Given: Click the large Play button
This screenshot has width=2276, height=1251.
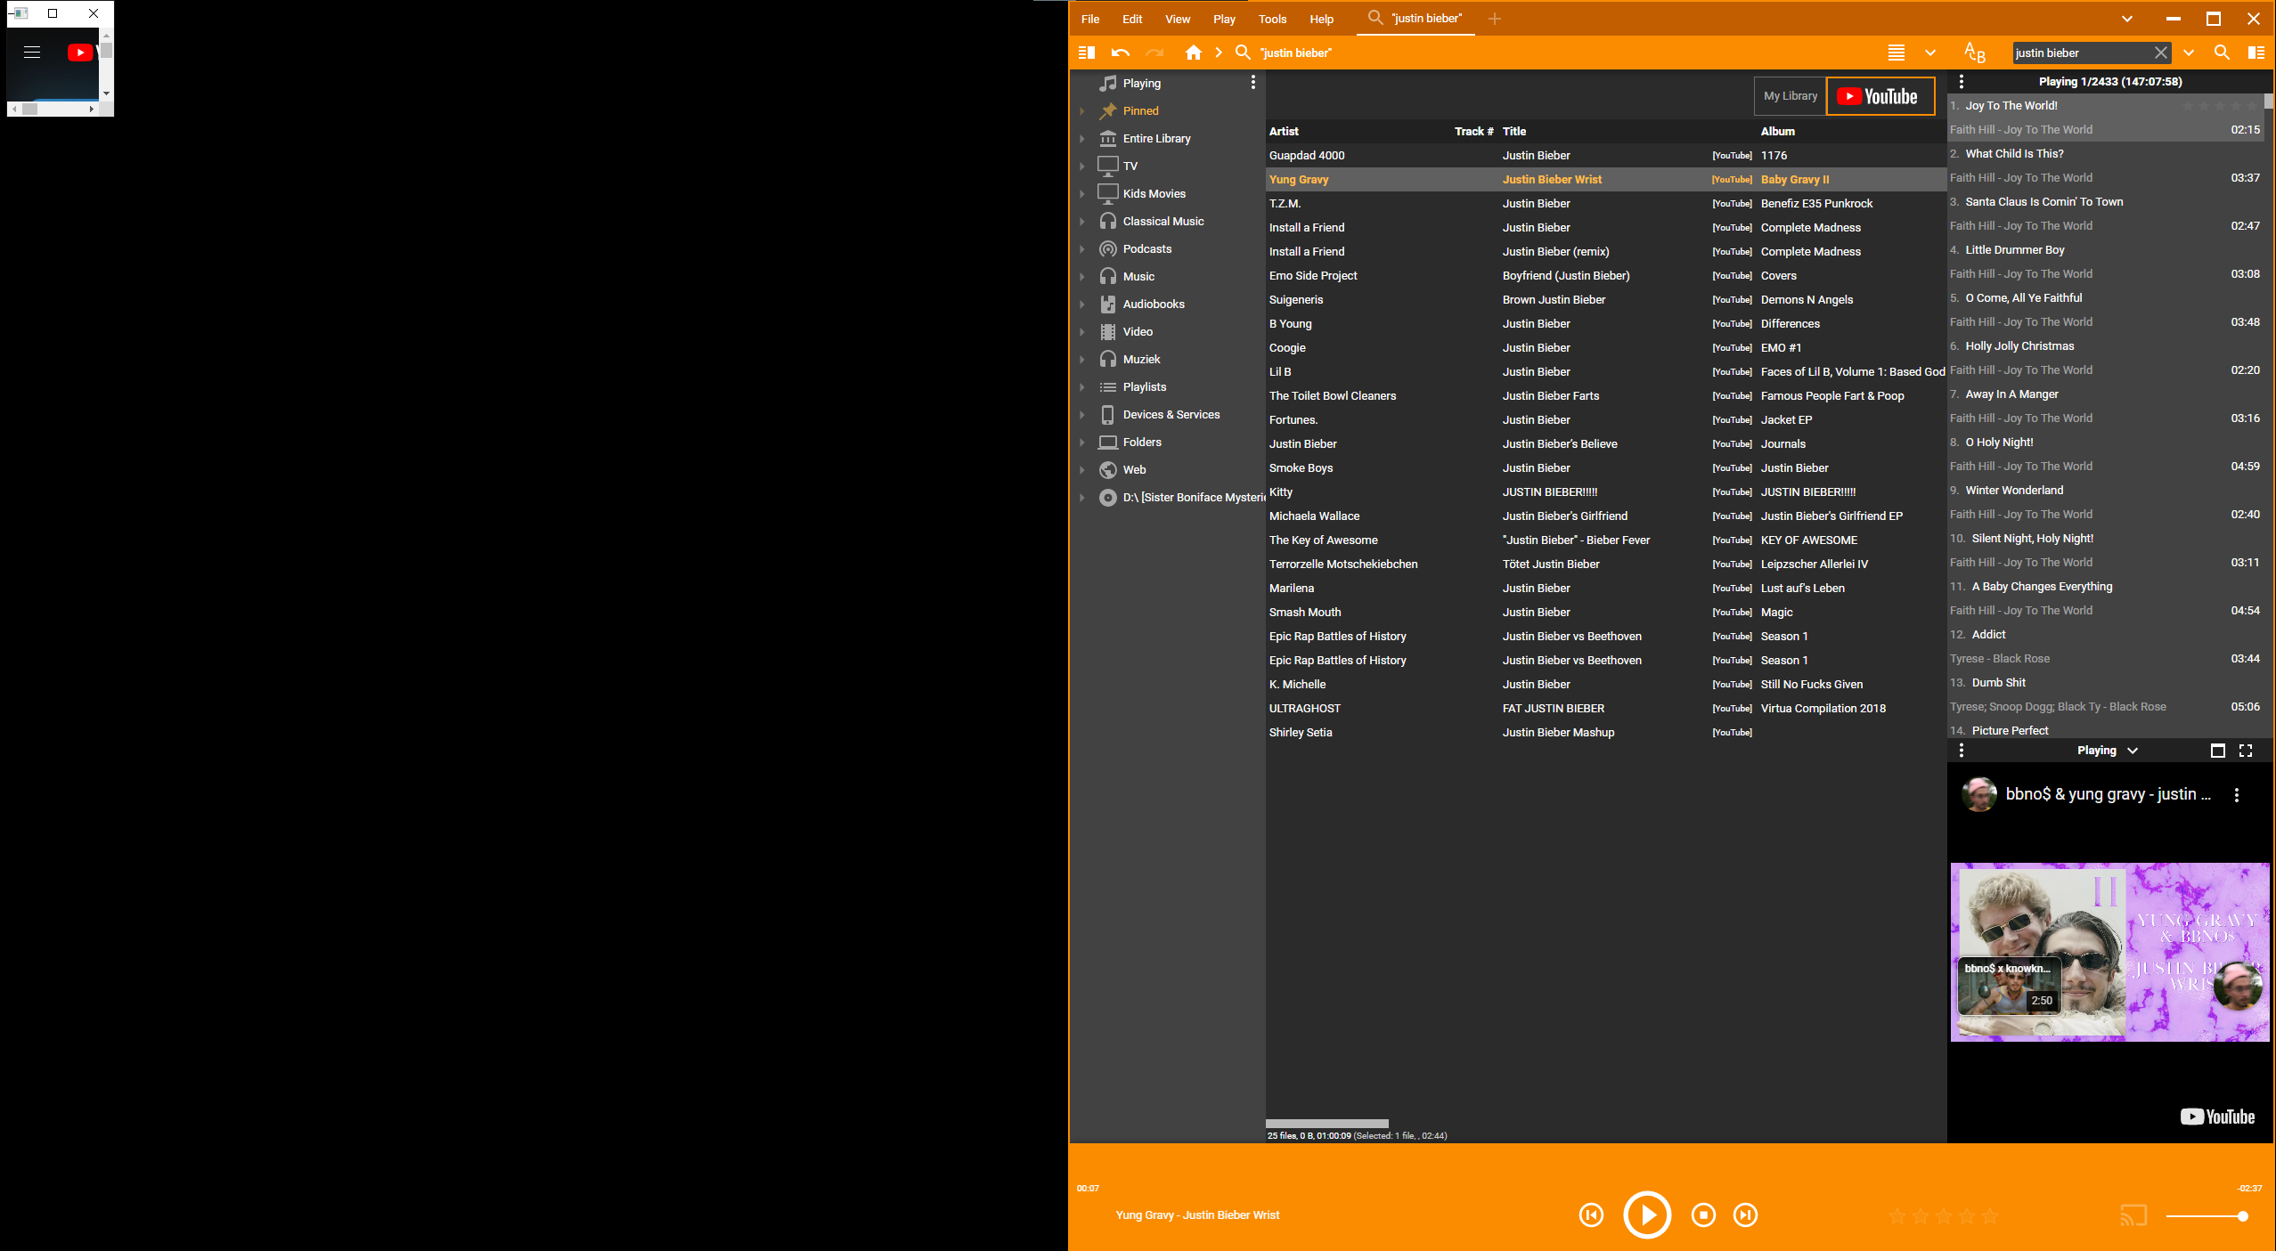Looking at the screenshot, I should click(x=1646, y=1214).
